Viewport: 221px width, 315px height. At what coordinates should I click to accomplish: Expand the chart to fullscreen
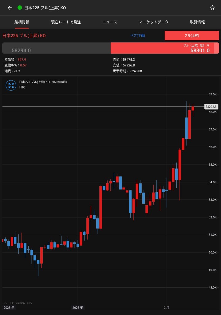11,85
